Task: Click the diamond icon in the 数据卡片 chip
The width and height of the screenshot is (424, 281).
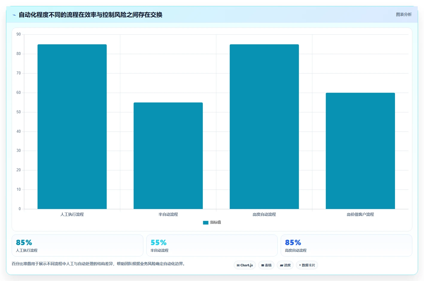Action: [x=300, y=265]
